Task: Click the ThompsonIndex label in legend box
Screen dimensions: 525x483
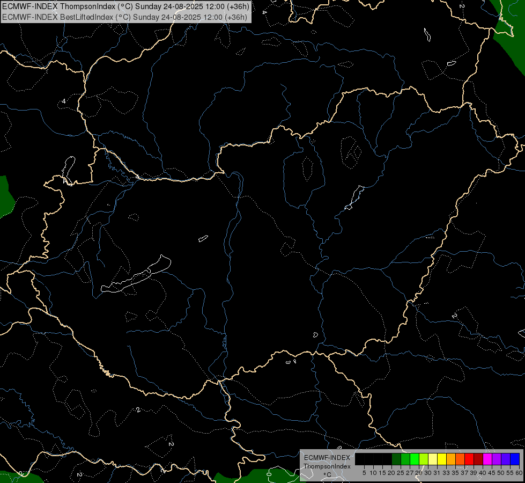Action: pos(327,466)
